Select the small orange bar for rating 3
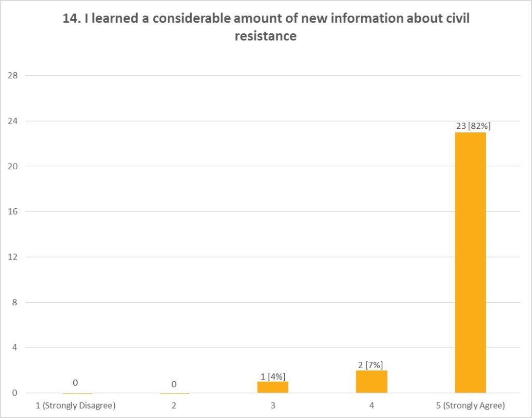The image size is (532, 418). click(273, 387)
